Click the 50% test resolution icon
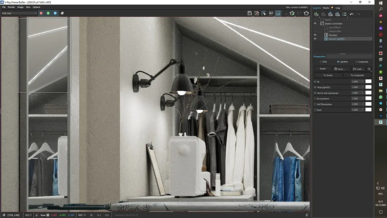The width and height of the screenshot is (387, 218). click(x=271, y=13)
